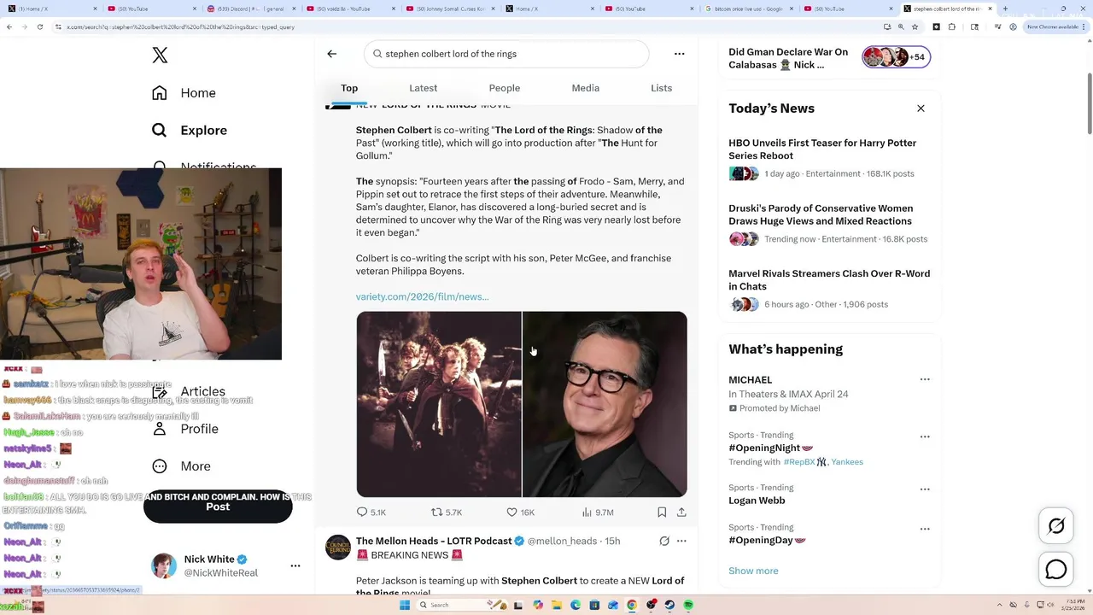This screenshot has height=615, width=1093.
Task: Open more options for #OpeningNight trend
Action: (925, 436)
